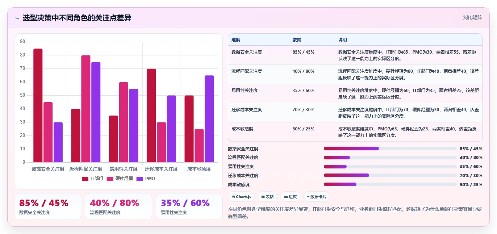Click table value 40% / 80%

click(x=303, y=71)
